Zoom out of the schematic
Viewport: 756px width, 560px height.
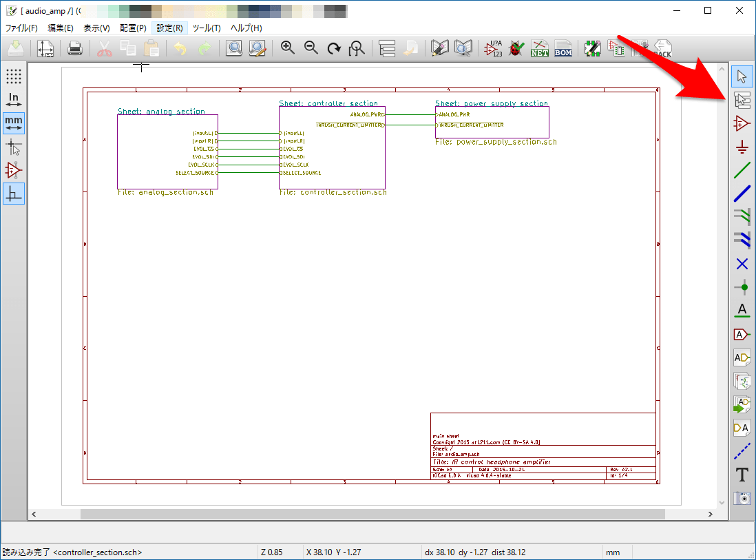311,48
